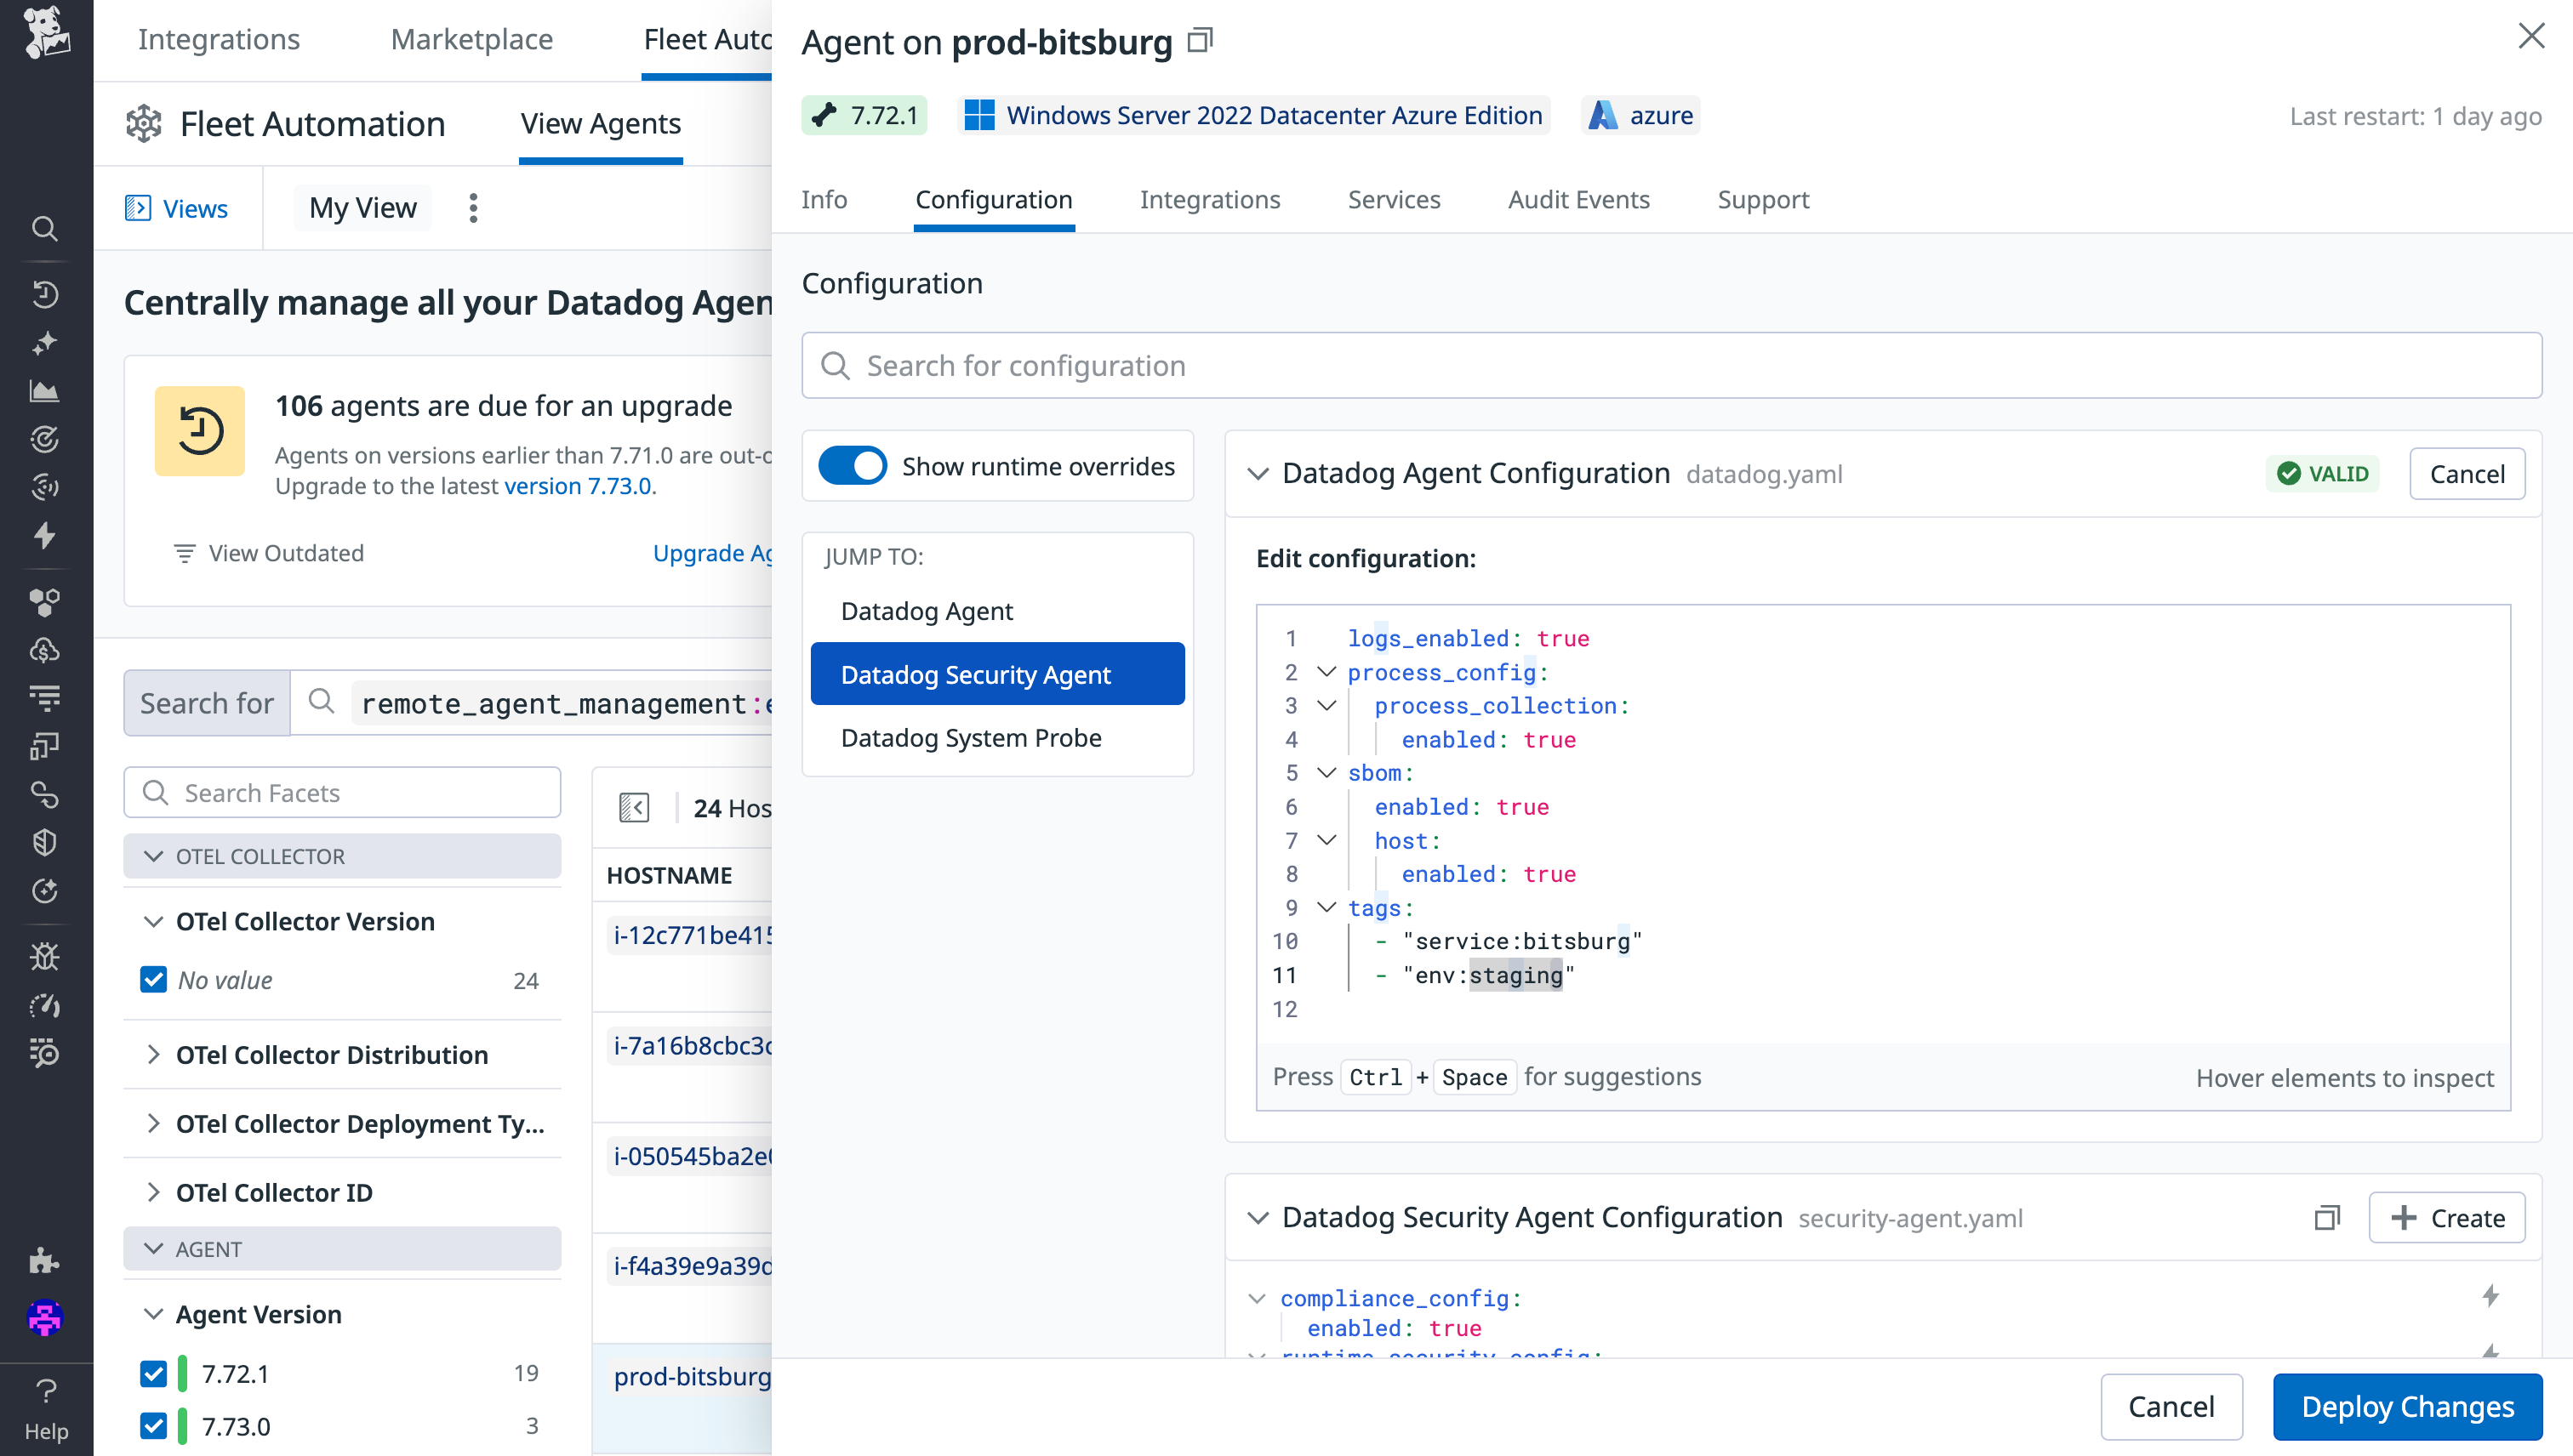The image size is (2573, 1456).
Task: Open the Security shield icon in sidebar
Action: click(45, 841)
